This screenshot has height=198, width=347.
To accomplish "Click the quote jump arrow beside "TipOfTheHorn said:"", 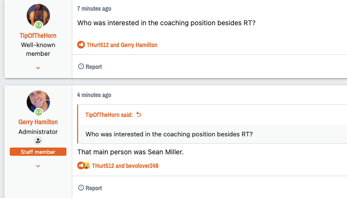I will [139, 115].
